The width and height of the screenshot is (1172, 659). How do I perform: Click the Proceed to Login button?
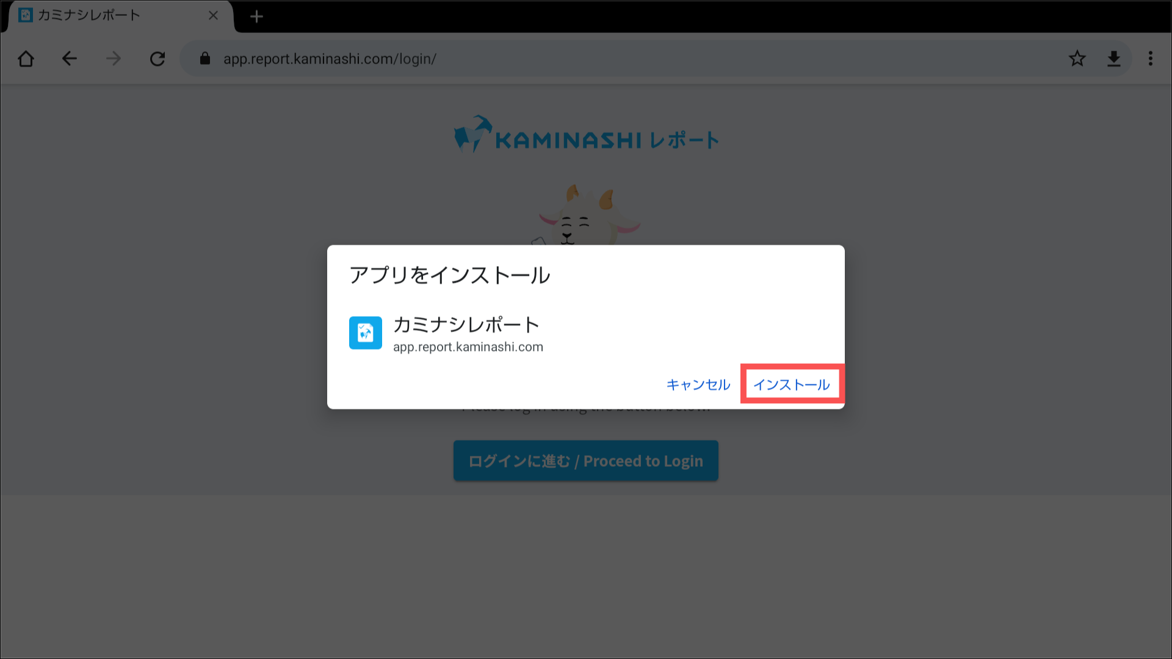[585, 461]
